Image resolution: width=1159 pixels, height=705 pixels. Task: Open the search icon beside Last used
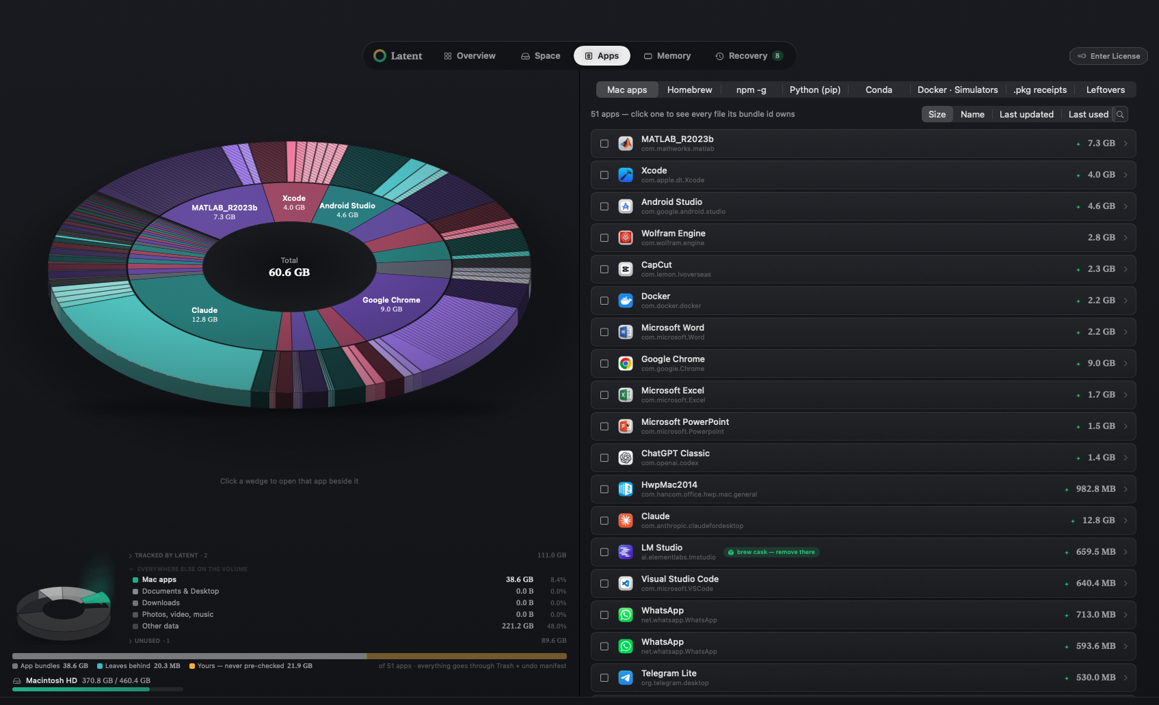point(1120,115)
